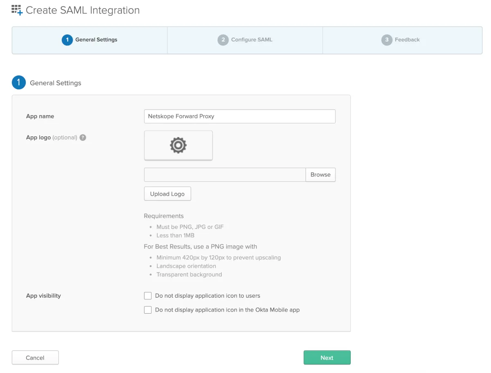The width and height of the screenshot is (491, 373).
Task: Proceed with the green Next button
Action: click(327, 357)
